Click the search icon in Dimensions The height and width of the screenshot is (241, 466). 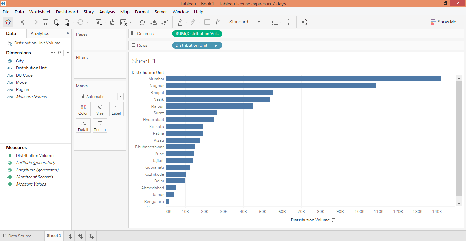click(59, 53)
